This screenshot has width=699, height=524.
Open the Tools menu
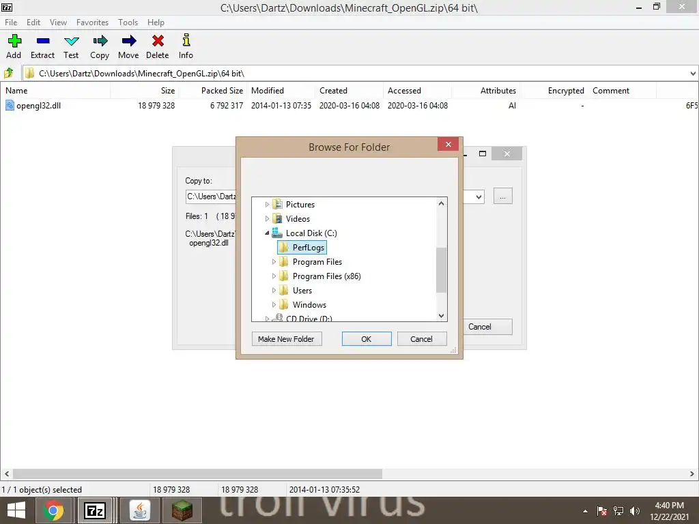coord(128,23)
